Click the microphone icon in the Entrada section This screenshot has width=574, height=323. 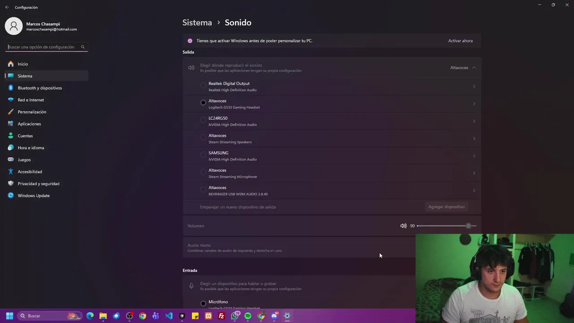(x=191, y=286)
